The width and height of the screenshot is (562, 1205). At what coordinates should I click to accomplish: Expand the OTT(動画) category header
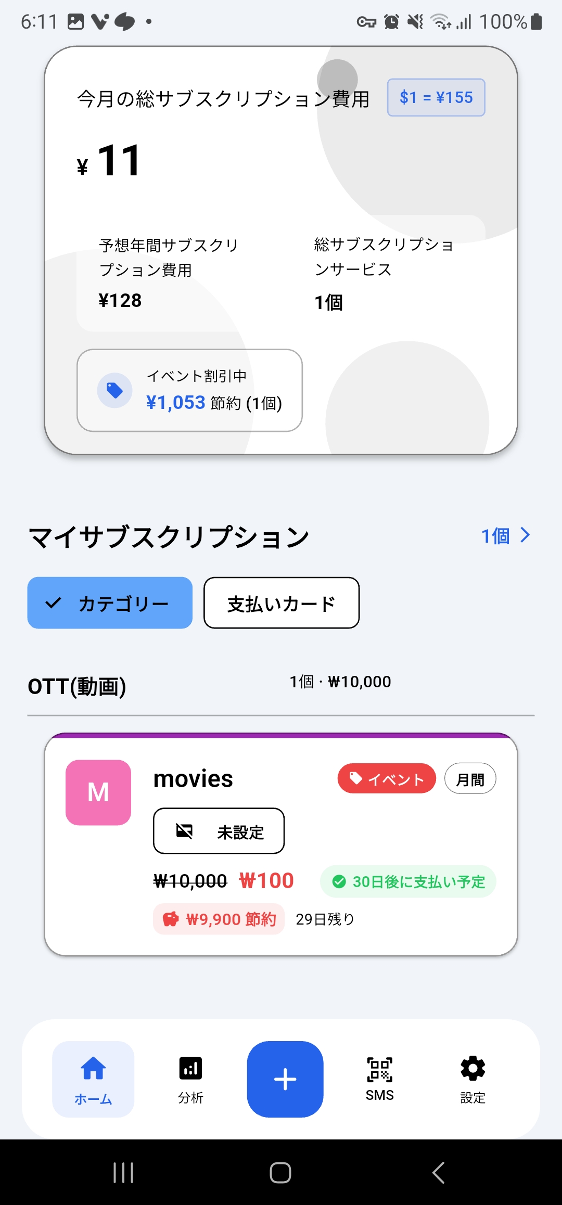tap(77, 686)
